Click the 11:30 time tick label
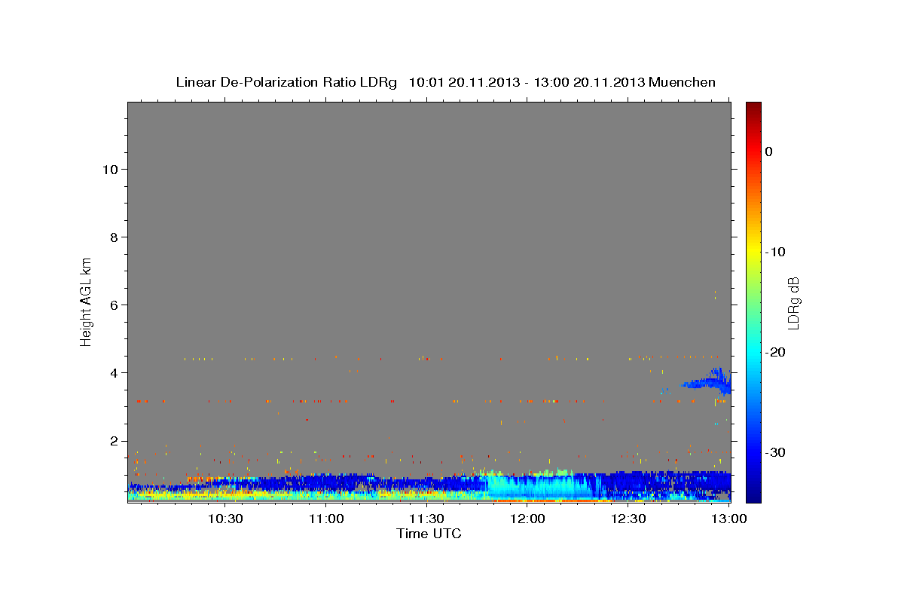This screenshot has width=904, height=603. [426, 519]
